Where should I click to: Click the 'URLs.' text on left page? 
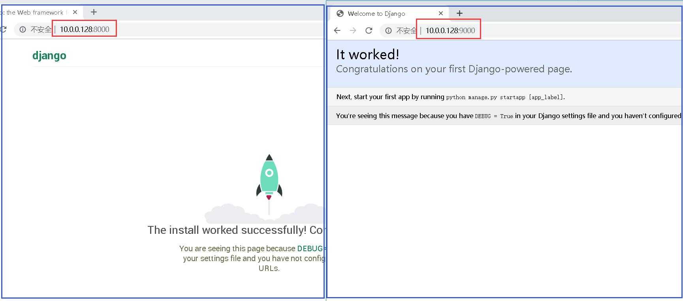(269, 268)
